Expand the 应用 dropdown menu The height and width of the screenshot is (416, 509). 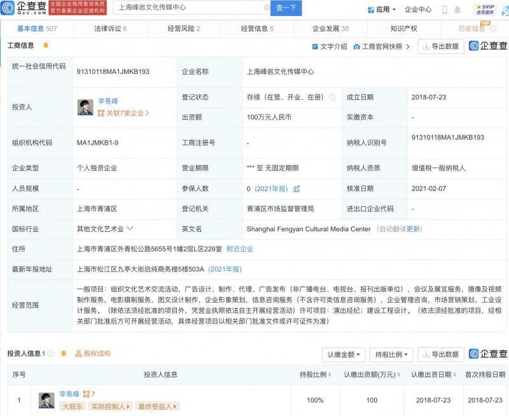382,10
